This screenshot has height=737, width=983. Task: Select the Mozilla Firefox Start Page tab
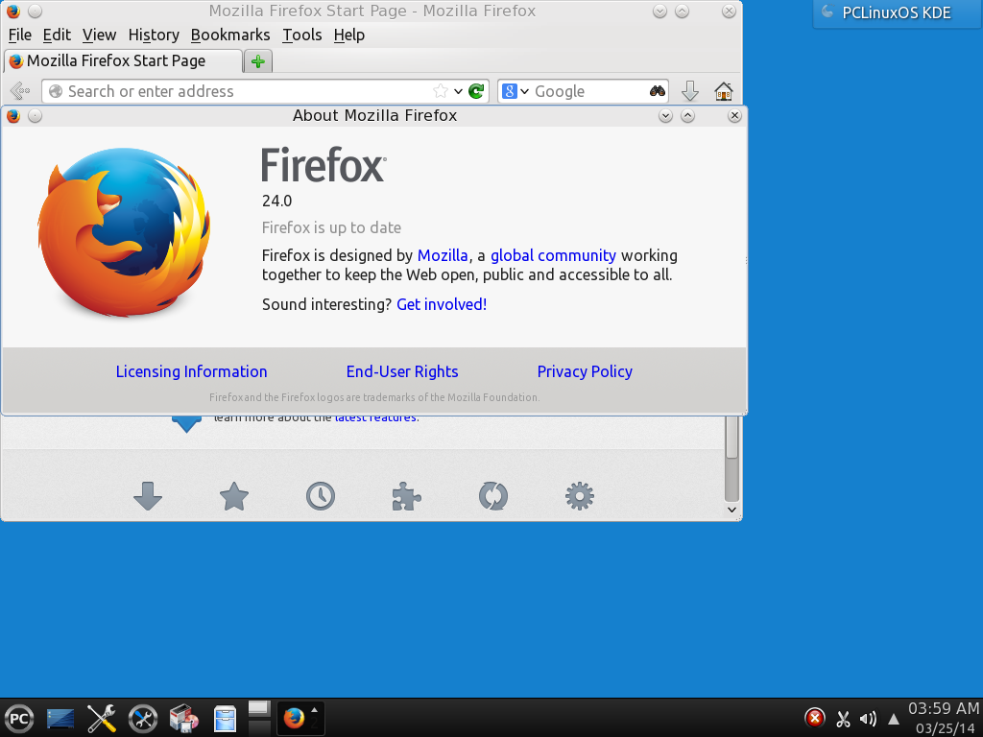(123, 60)
